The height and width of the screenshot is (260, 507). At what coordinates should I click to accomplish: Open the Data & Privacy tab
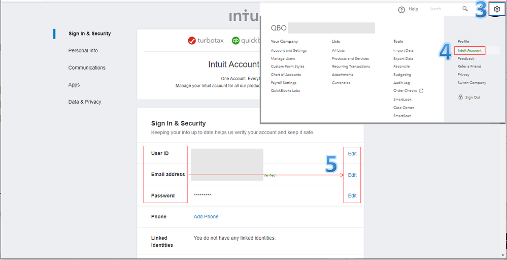(85, 102)
